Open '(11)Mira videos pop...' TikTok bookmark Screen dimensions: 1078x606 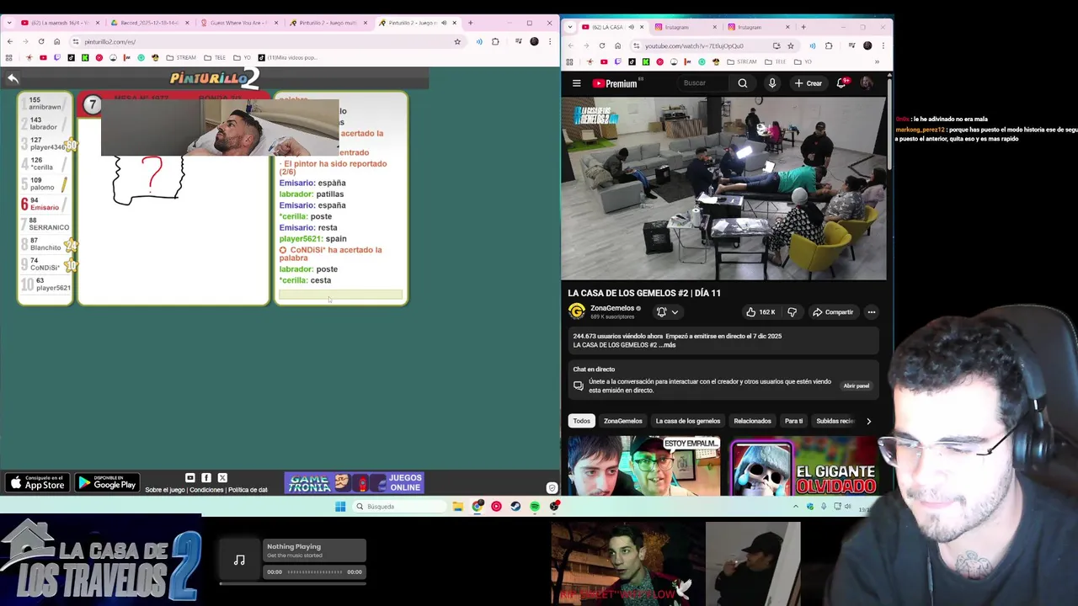pos(287,58)
